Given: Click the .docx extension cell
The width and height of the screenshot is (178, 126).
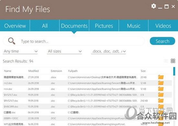Looking at the screenshot, I should click(53, 77).
